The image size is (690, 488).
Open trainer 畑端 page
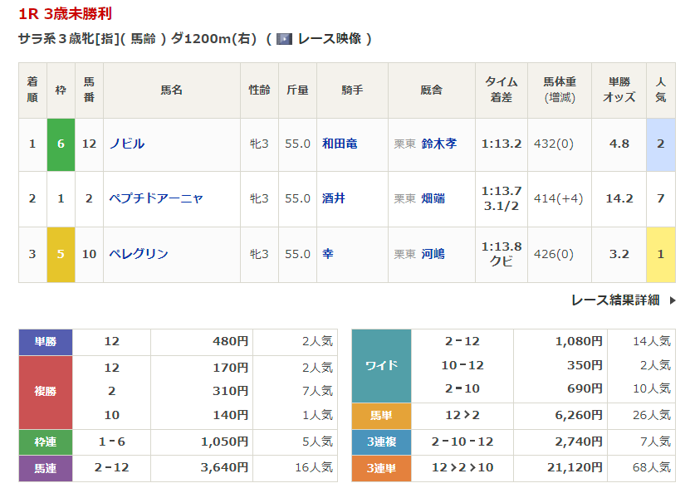coord(433,198)
